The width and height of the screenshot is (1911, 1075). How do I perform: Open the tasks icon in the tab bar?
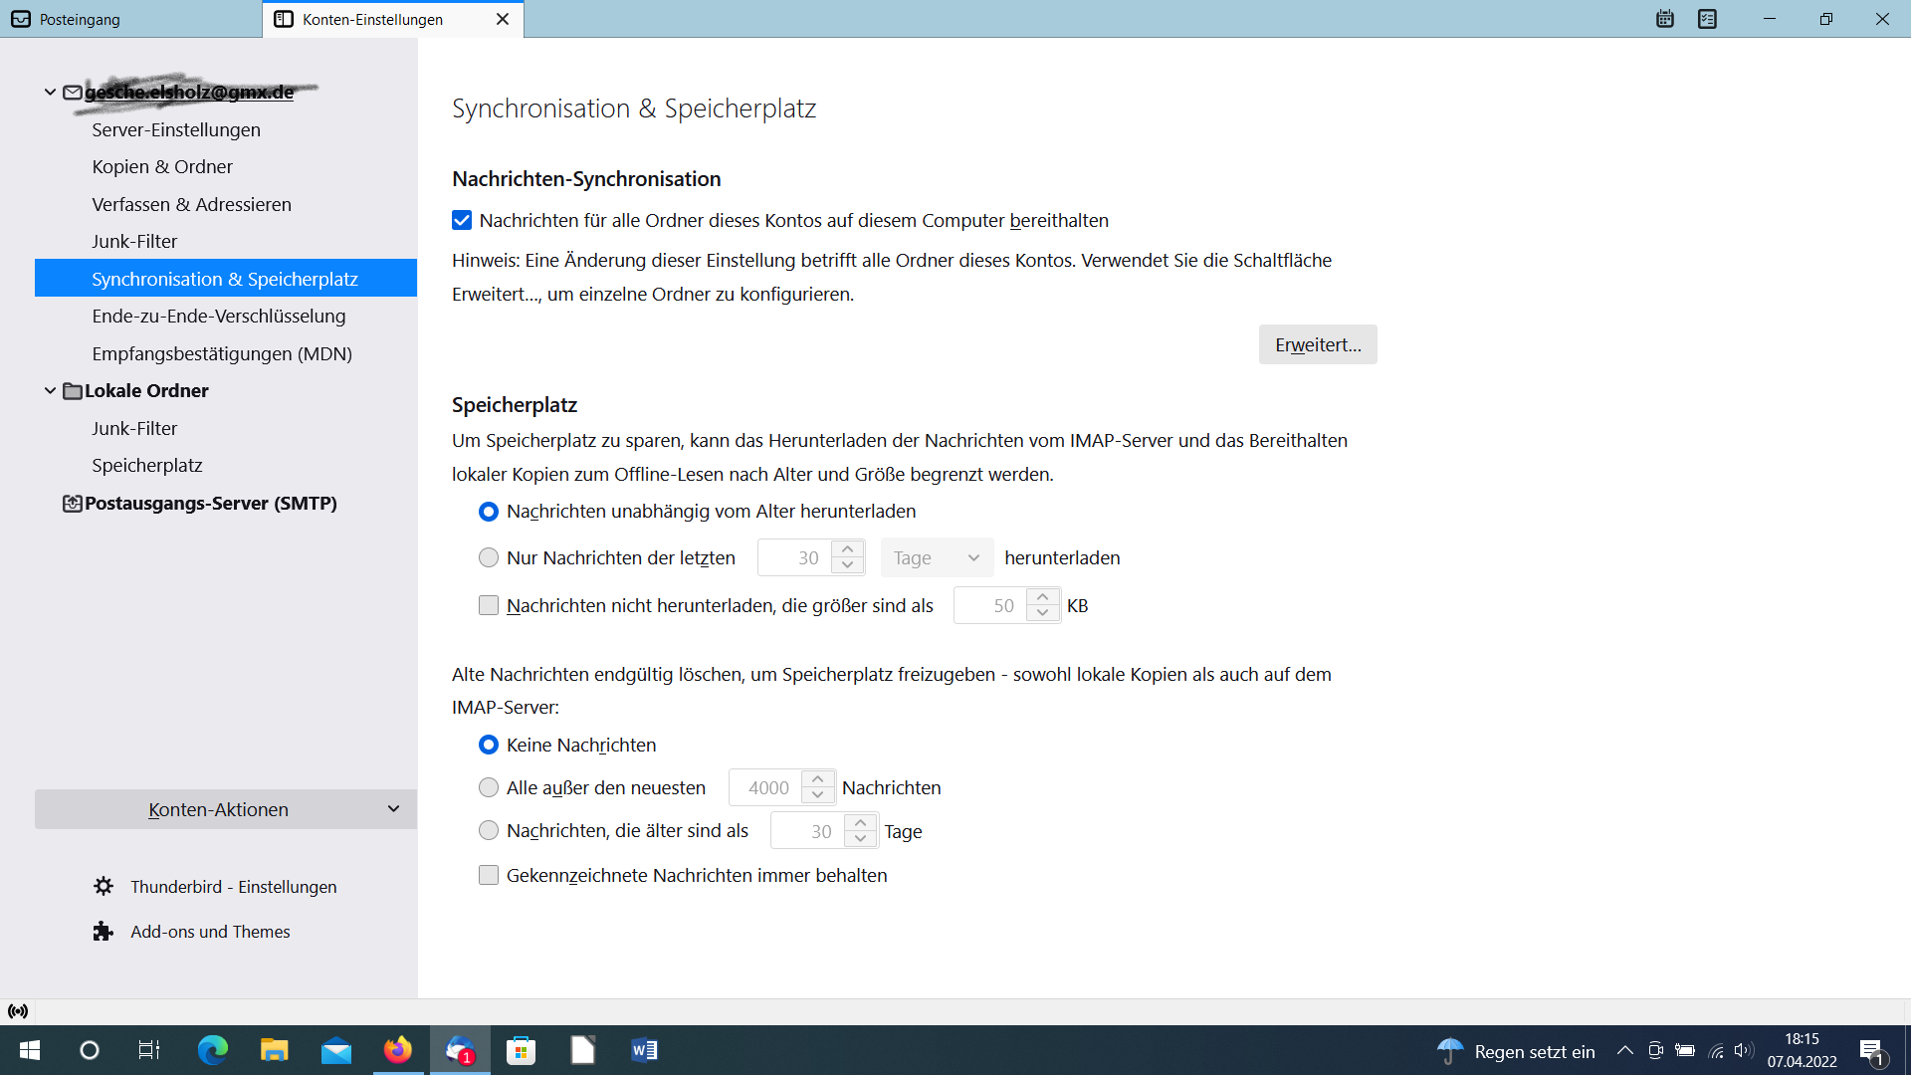(1707, 19)
